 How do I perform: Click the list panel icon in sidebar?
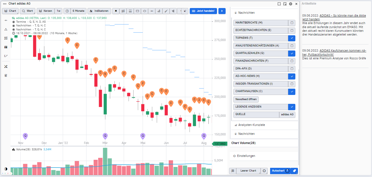(x=6, y=75)
